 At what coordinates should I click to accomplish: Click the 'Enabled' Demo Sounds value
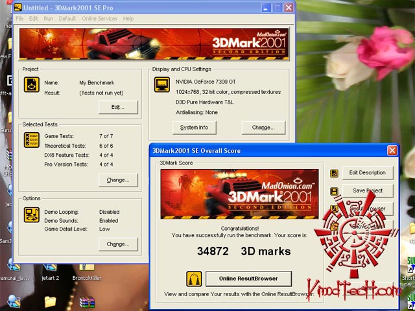tap(109, 221)
